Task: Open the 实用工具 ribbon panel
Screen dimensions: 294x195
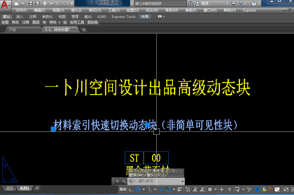Action: pyautogui.click(x=77, y=22)
